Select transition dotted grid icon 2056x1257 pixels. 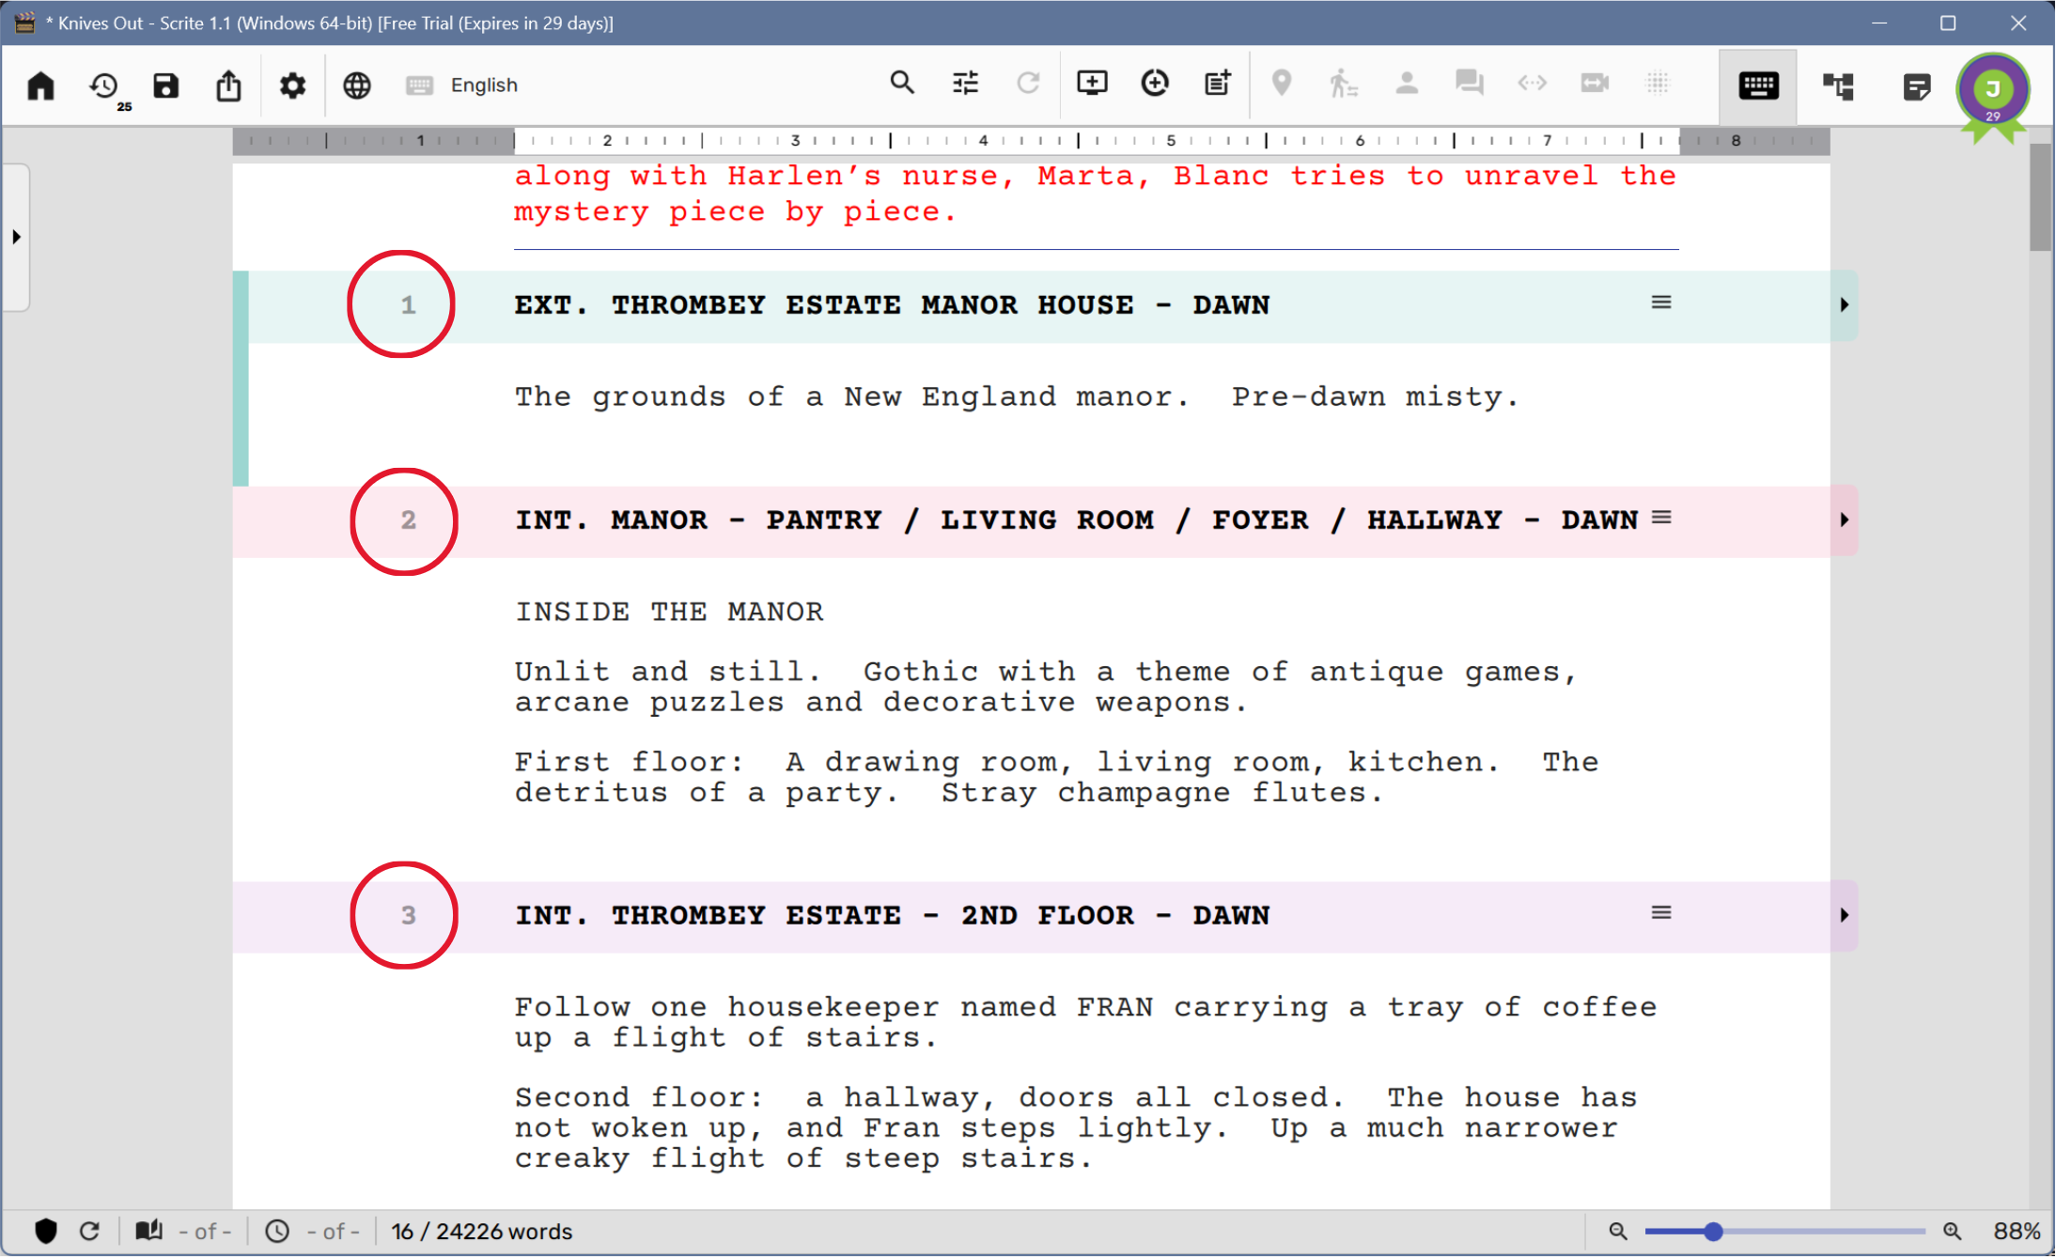click(x=1659, y=84)
